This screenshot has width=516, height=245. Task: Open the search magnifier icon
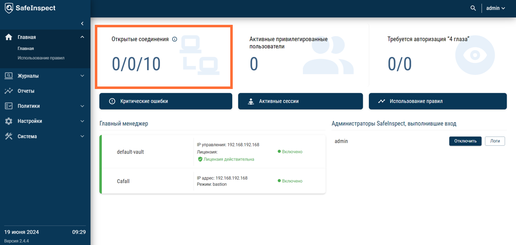click(473, 8)
